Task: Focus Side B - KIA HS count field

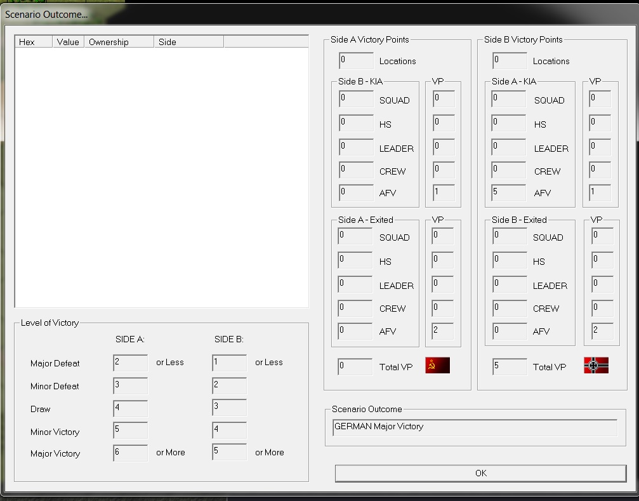Action: coord(356,123)
